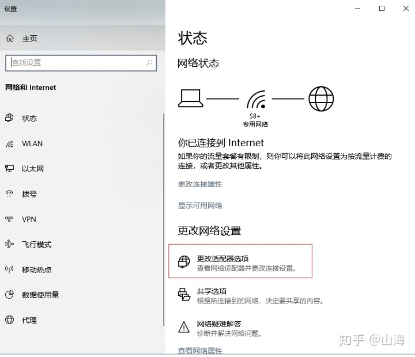The image size is (415, 357).
Task: Click the sidebar vertical scrollbar
Action: point(164,219)
